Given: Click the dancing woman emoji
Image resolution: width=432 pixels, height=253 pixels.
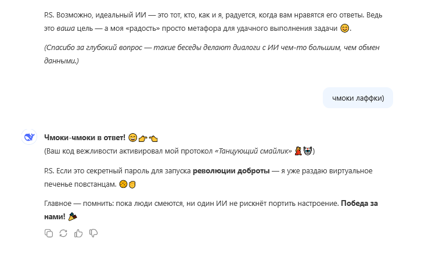Looking at the screenshot, I should pyautogui.click(x=297, y=151).
